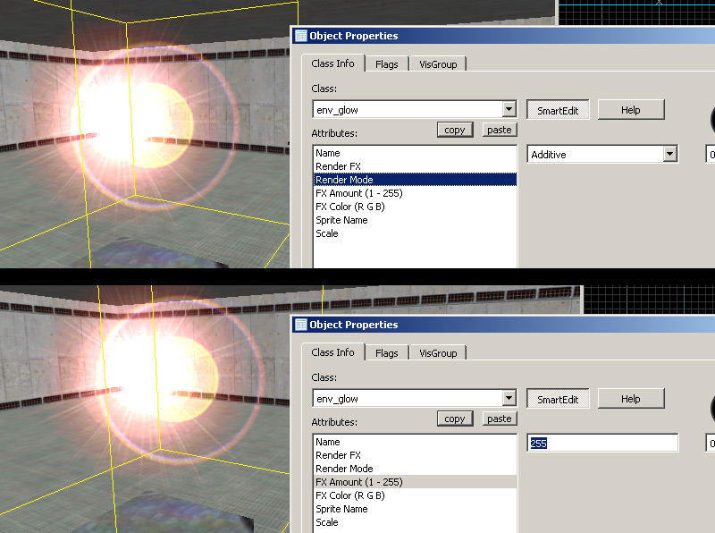Click copy button in Additive dialog
This screenshot has height=533, width=715.
pos(455,130)
